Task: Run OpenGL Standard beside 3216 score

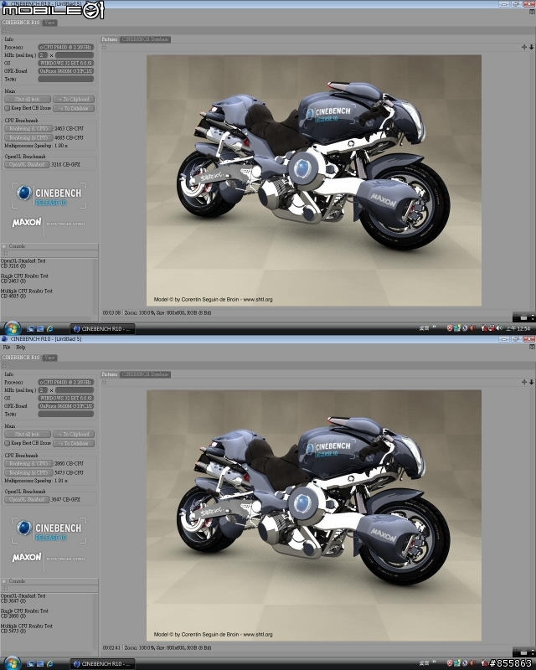Action: (27, 164)
